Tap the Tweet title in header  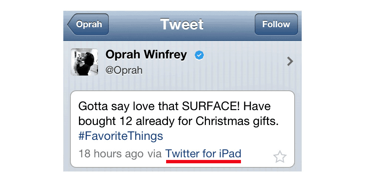click(182, 24)
